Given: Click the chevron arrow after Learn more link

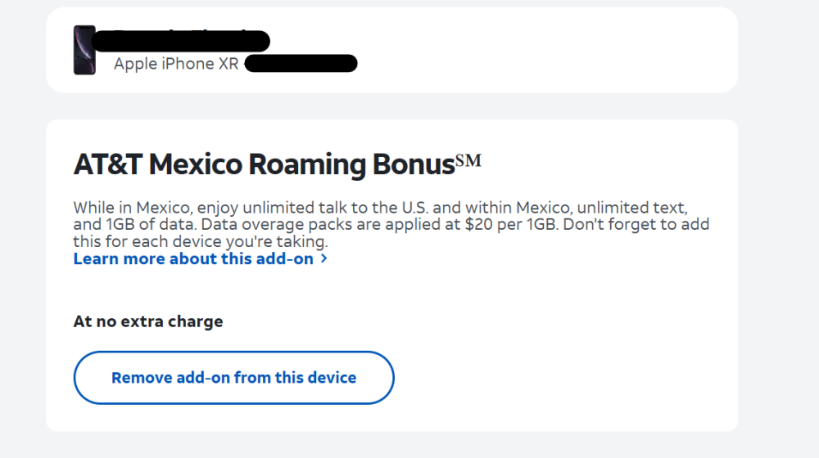Looking at the screenshot, I should [x=324, y=258].
